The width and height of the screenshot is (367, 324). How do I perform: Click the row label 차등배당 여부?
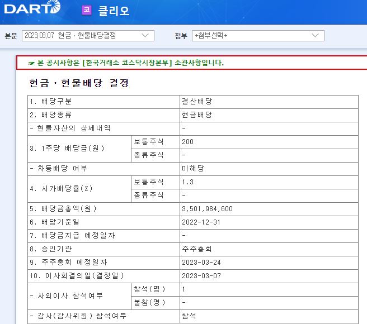59,168
